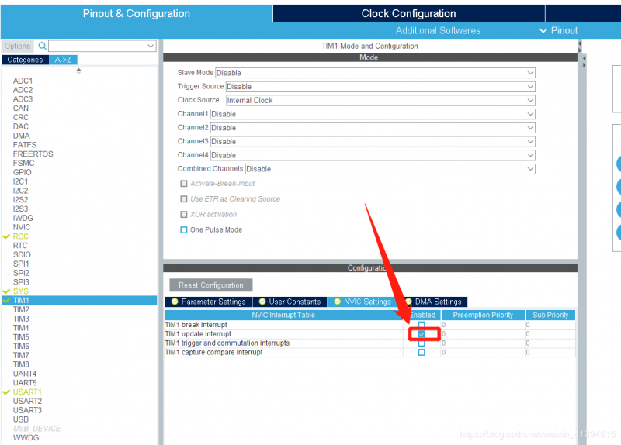Click the Options button
621x445 pixels.
[x=17, y=46]
